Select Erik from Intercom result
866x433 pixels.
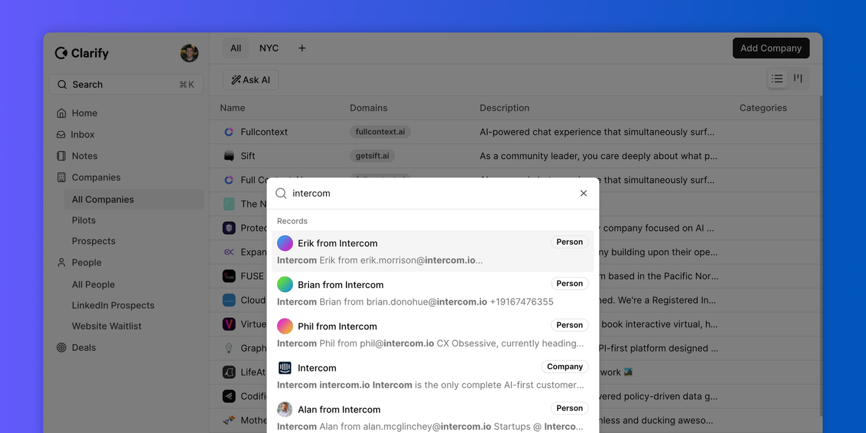pyautogui.click(x=433, y=251)
